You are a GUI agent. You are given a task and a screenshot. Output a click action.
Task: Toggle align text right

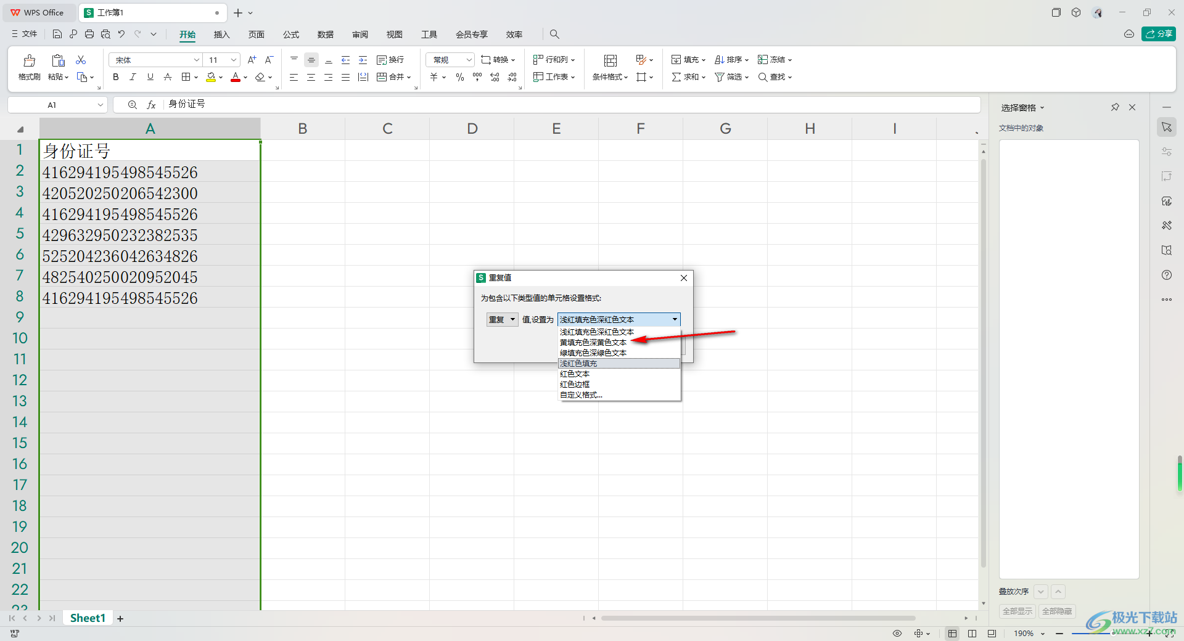329,77
